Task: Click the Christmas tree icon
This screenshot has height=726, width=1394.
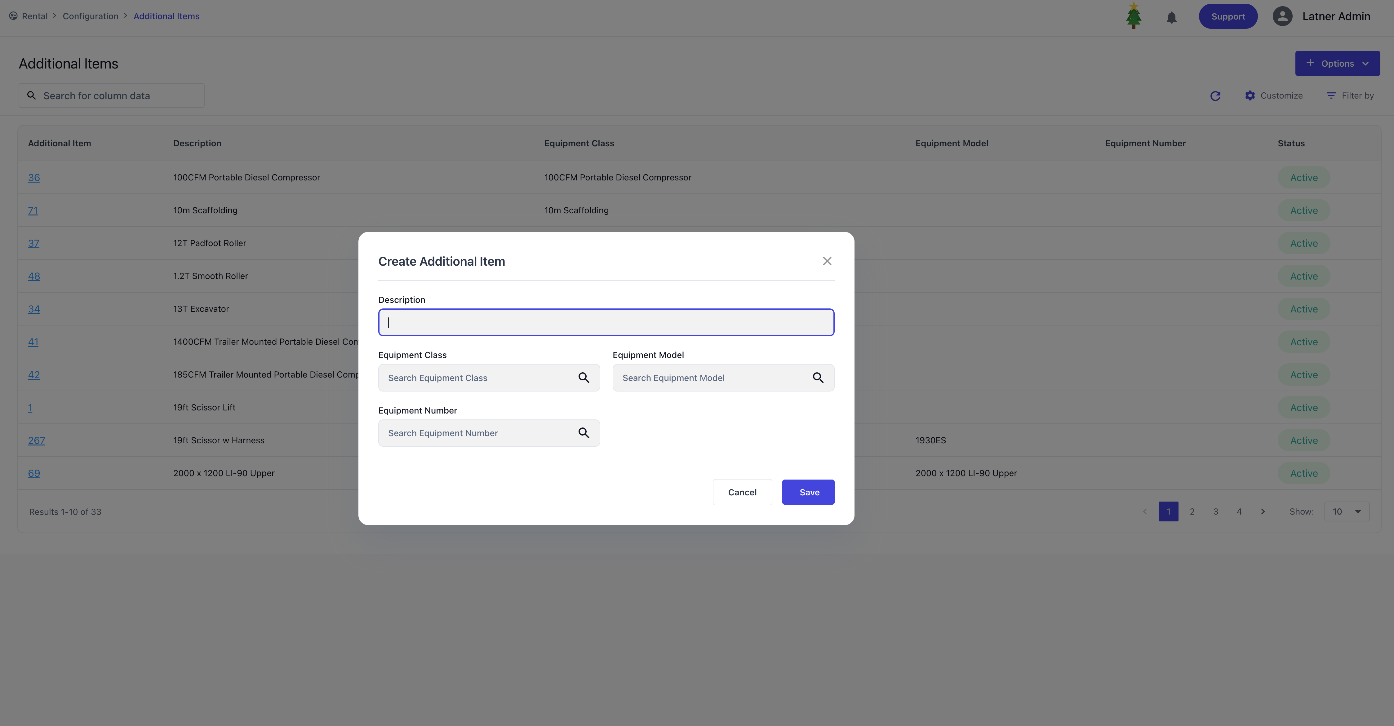Action: (x=1133, y=16)
